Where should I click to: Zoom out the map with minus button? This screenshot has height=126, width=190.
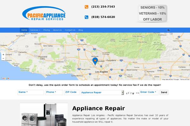point(3,58)
